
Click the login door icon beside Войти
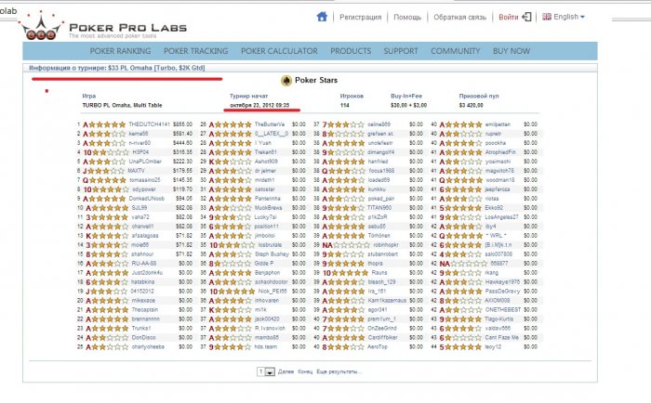tap(526, 17)
